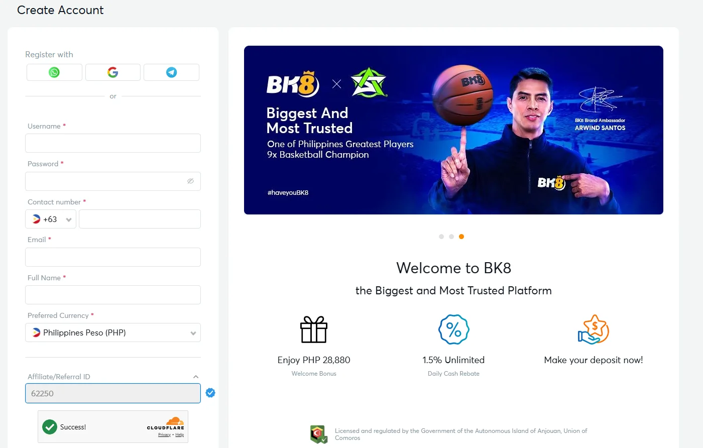The image size is (703, 448).
Task: Collapse the Affiliate/Referral ID section
Action: 196,377
